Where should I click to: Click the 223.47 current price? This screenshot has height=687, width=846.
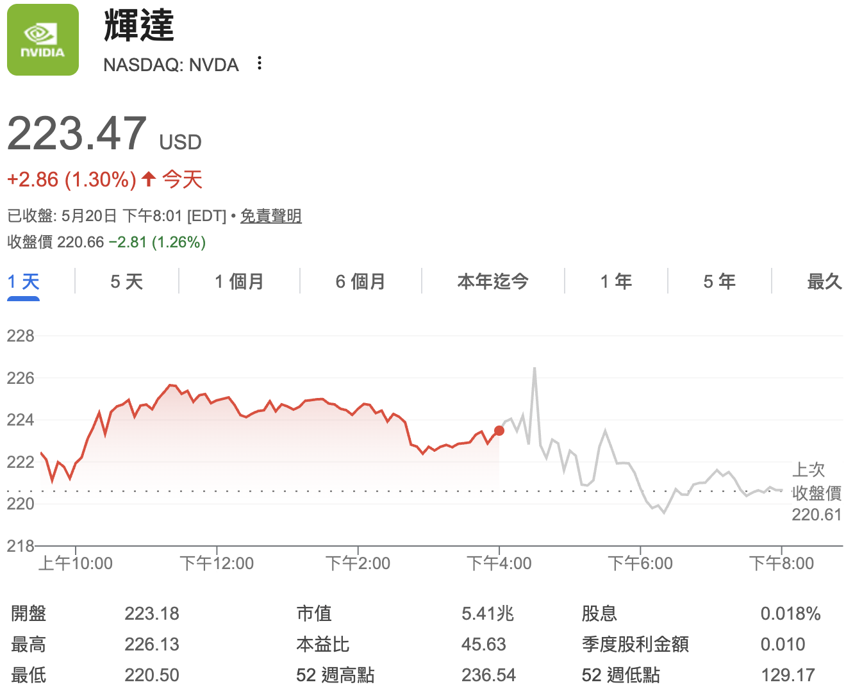point(77,133)
